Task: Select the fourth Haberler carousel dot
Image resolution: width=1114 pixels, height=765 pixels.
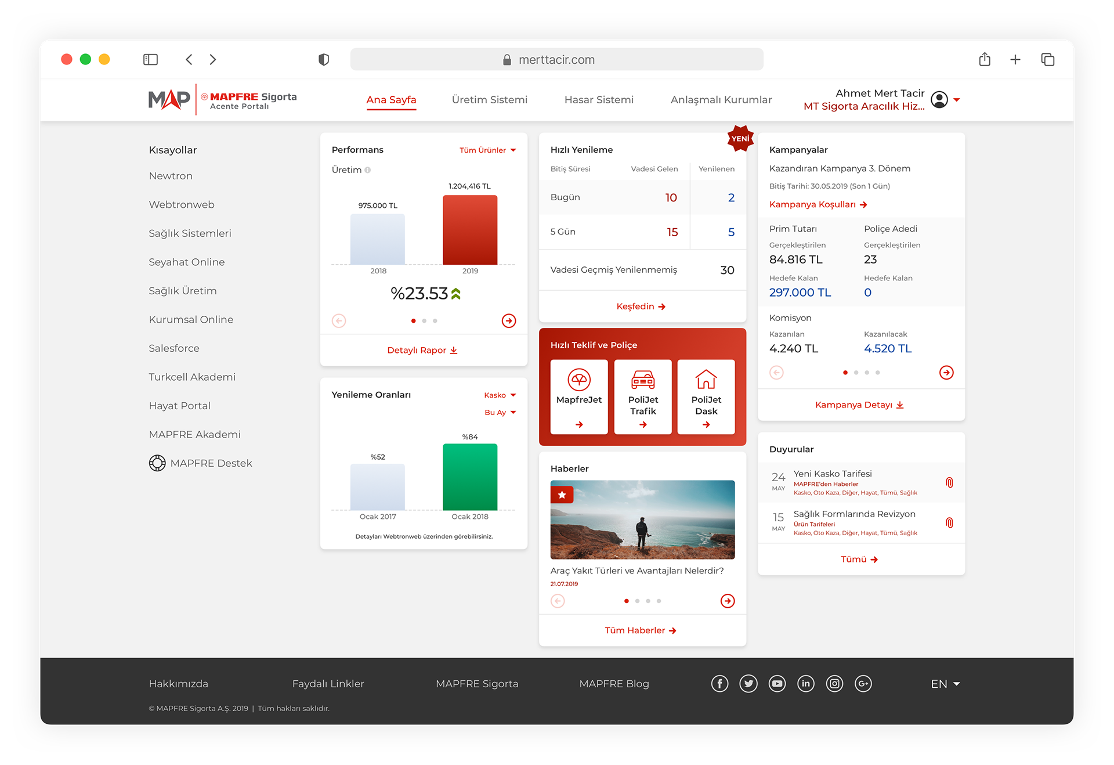Action: [659, 601]
